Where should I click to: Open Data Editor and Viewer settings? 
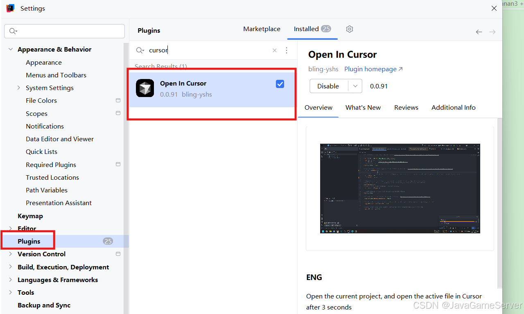pyautogui.click(x=60, y=139)
